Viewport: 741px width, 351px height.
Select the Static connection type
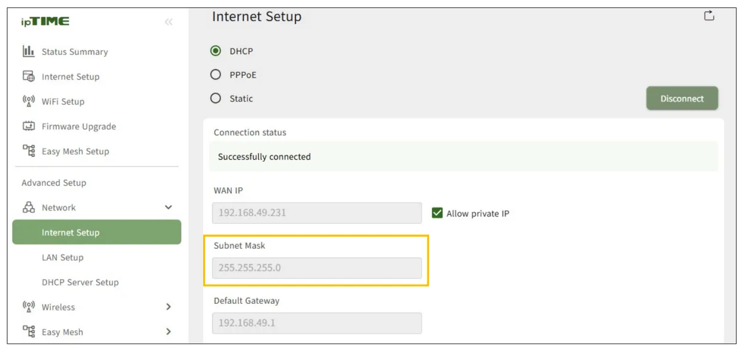[216, 99]
